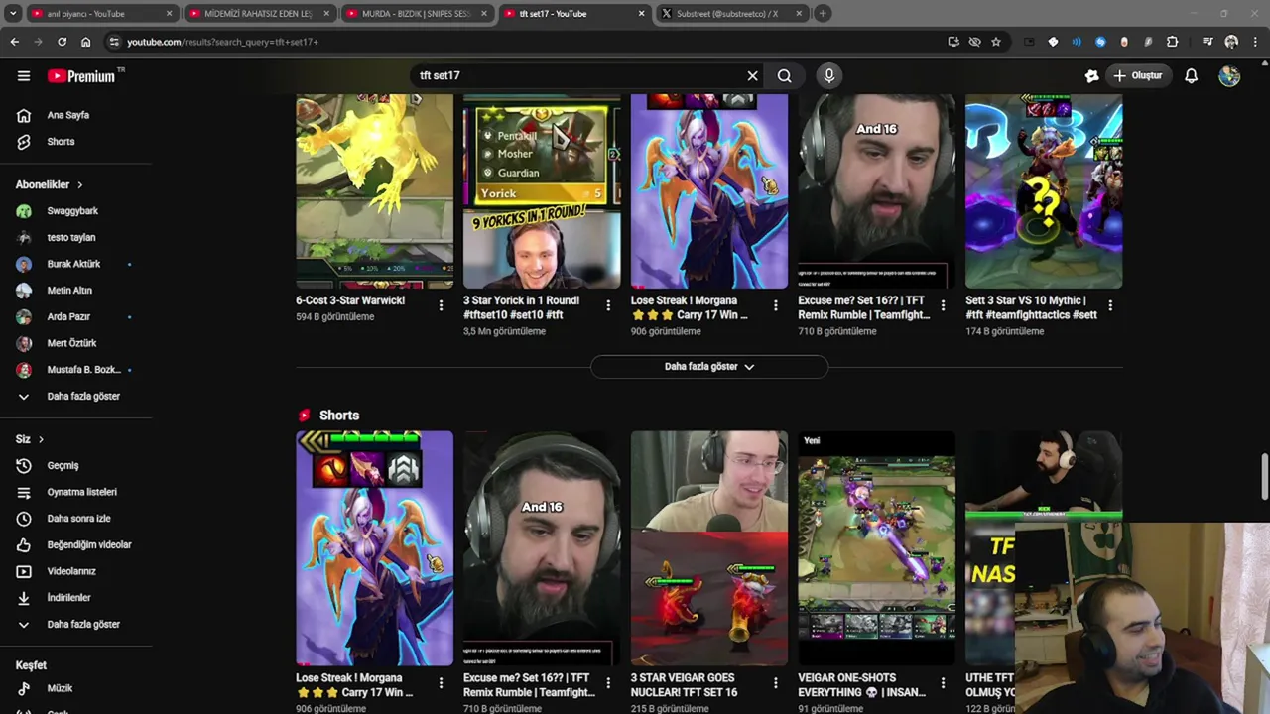The height and width of the screenshot is (714, 1270).
Task: Open the Oluştur create button
Action: (x=1137, y=75)
